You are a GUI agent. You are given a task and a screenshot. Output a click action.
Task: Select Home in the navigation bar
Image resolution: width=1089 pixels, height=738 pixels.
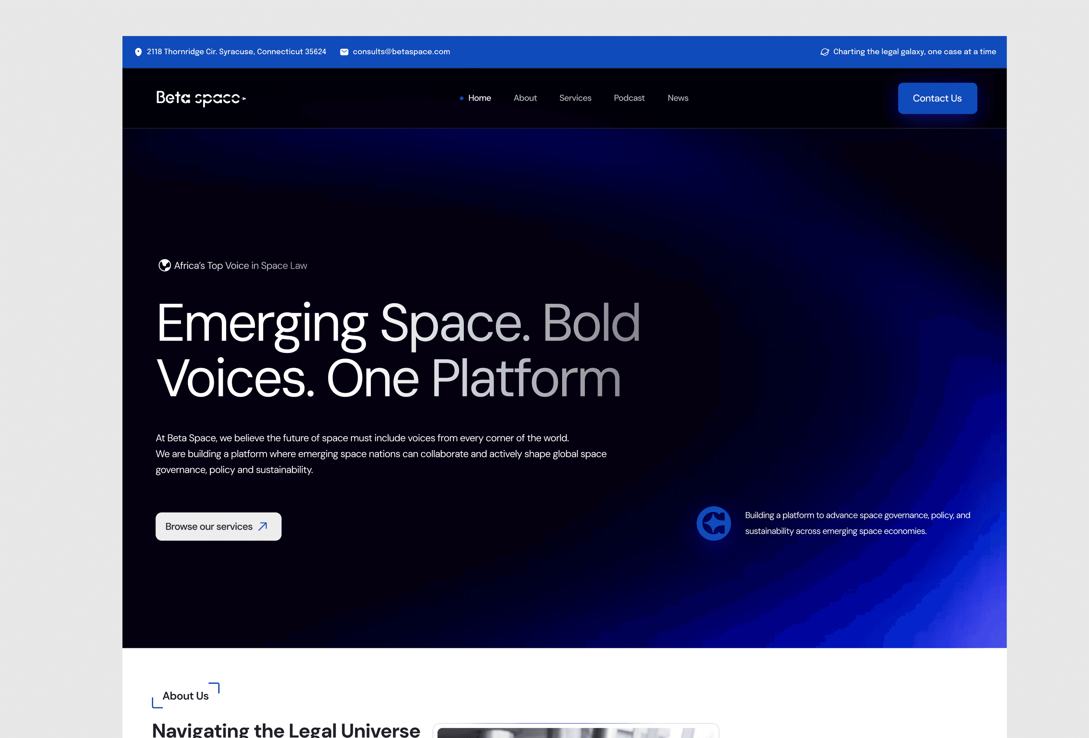coord(479,98)
